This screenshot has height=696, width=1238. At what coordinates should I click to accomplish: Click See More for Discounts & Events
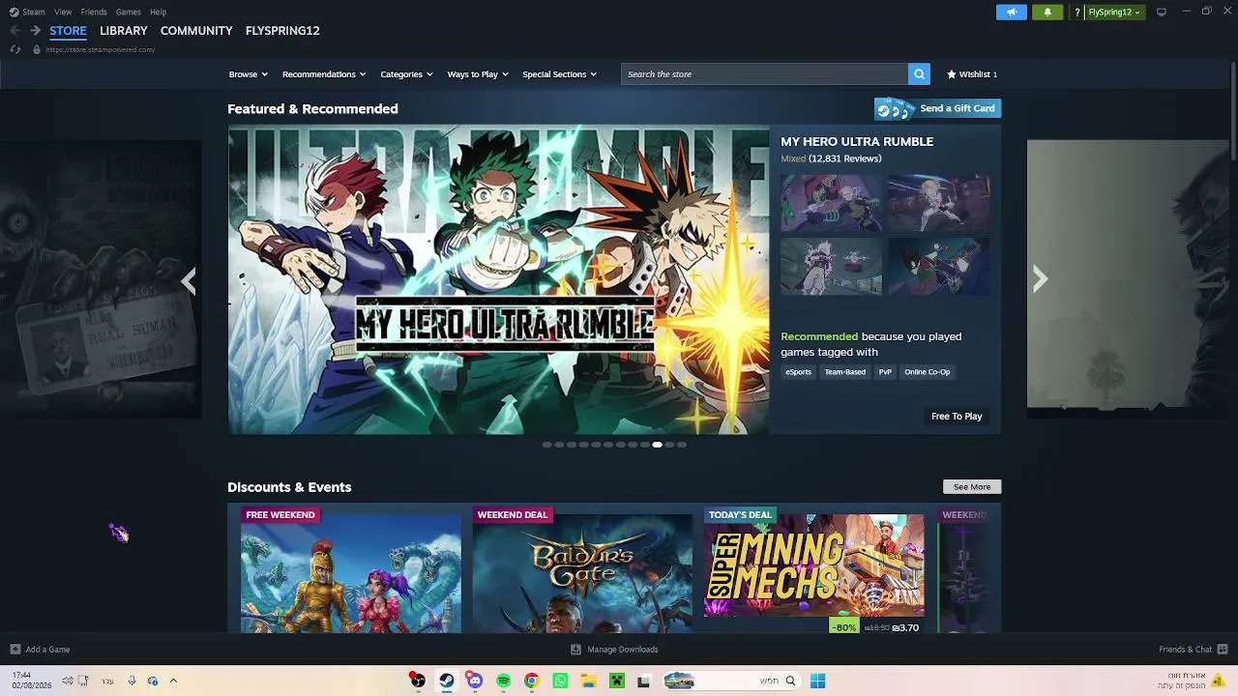972,487
